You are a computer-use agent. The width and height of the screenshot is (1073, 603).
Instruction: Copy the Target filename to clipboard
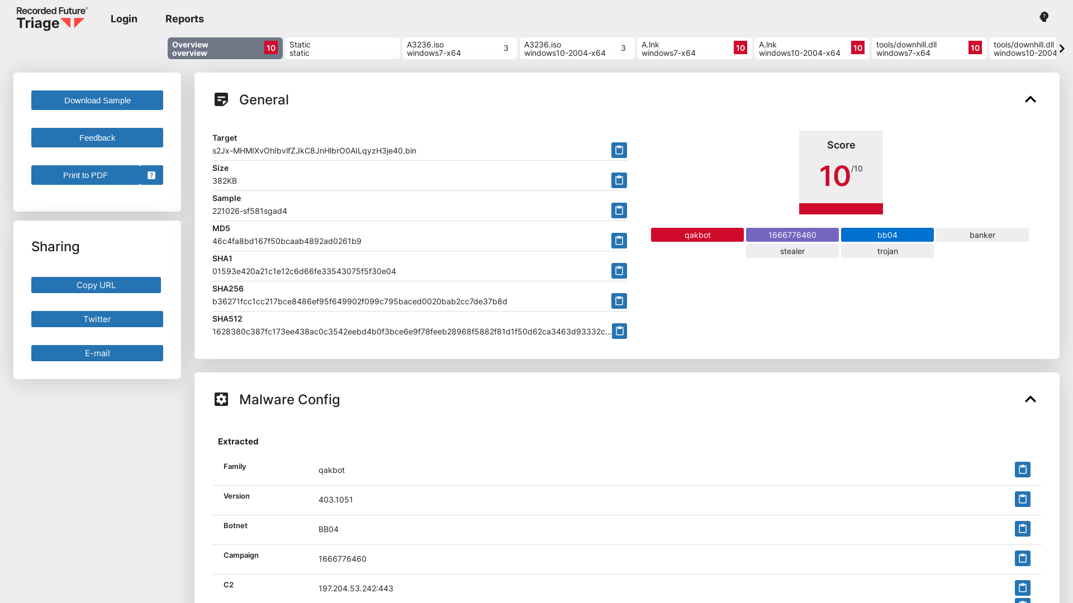click(x=619, y=150)
